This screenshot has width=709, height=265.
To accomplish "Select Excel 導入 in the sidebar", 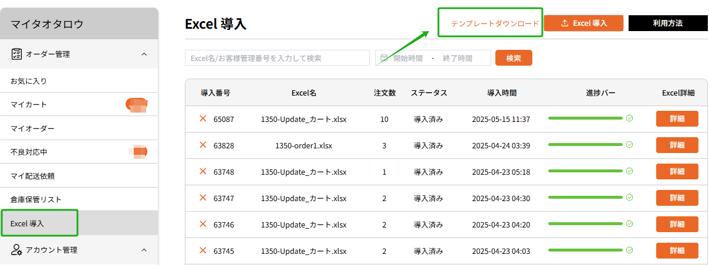I will pos(79,223).
